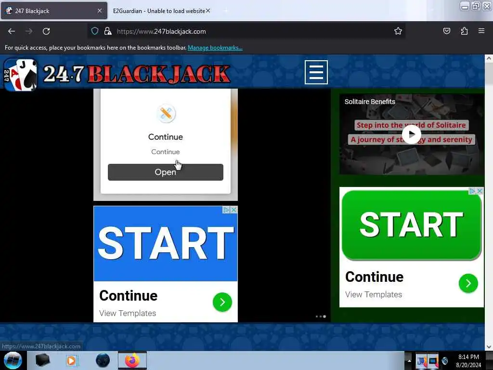Open the site hamburger menu
This screenshot has height=370, width=493.
316,72
